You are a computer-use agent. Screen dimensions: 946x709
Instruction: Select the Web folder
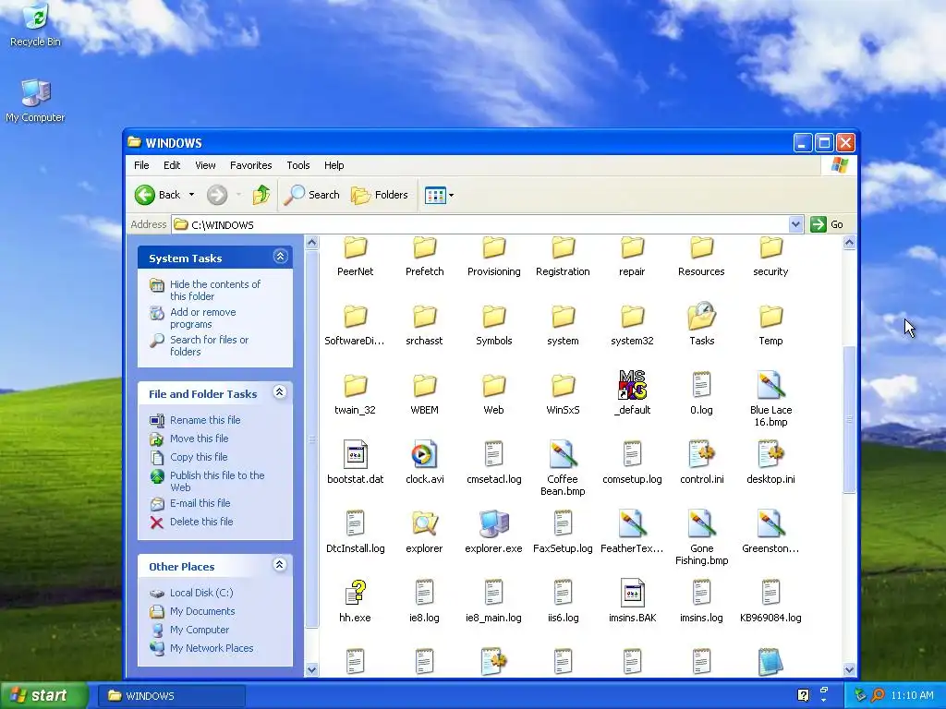coord(493,394)
